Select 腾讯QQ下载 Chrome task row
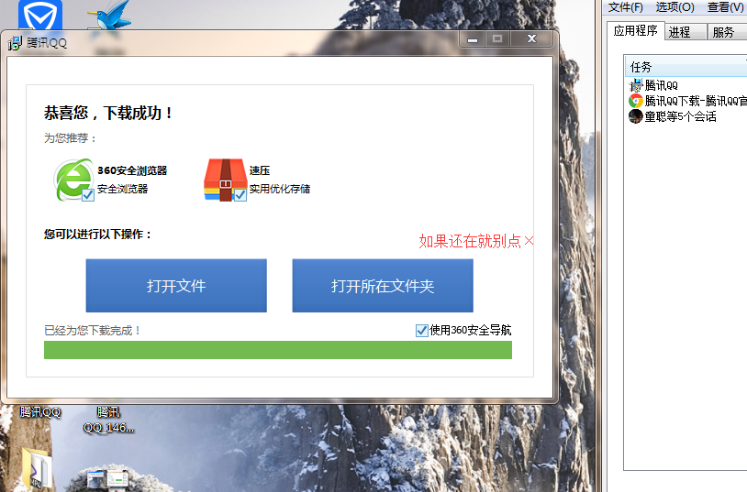 click(687, 101)
